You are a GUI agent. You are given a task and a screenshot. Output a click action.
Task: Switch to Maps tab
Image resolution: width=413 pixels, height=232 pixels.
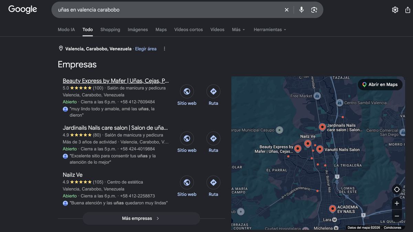161,30
